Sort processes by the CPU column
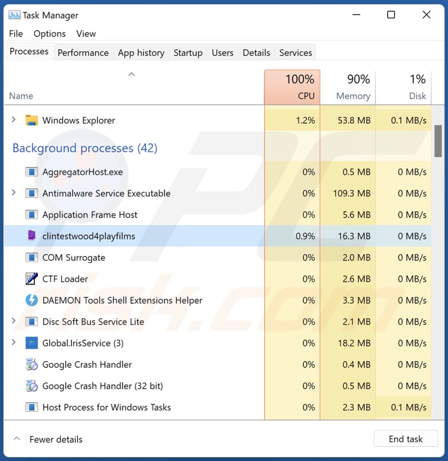The height and width of the screenshot is (461, 448). point(292,87)
